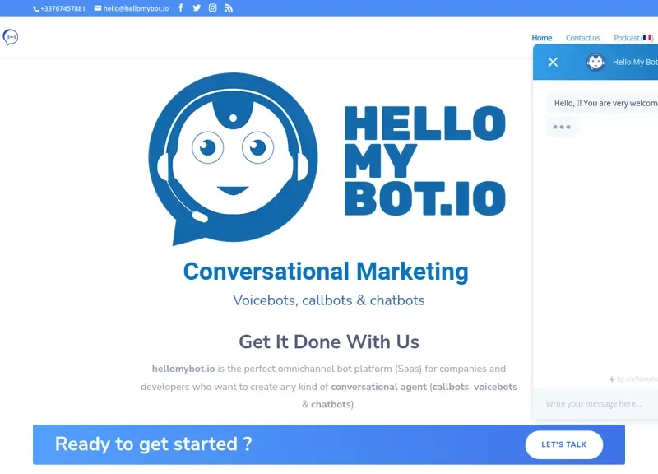This screenshot has width=658, height=474.
Task: Click the French flag beside Podcast
Action: [x=649, y=37]
